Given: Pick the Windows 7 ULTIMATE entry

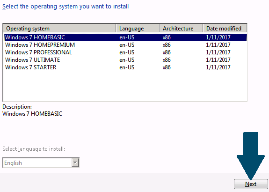Looking at the screenshot, I should click(125, 60).
